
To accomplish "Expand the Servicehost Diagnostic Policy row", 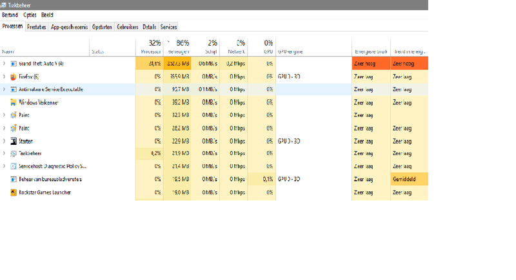I will 4,166.
